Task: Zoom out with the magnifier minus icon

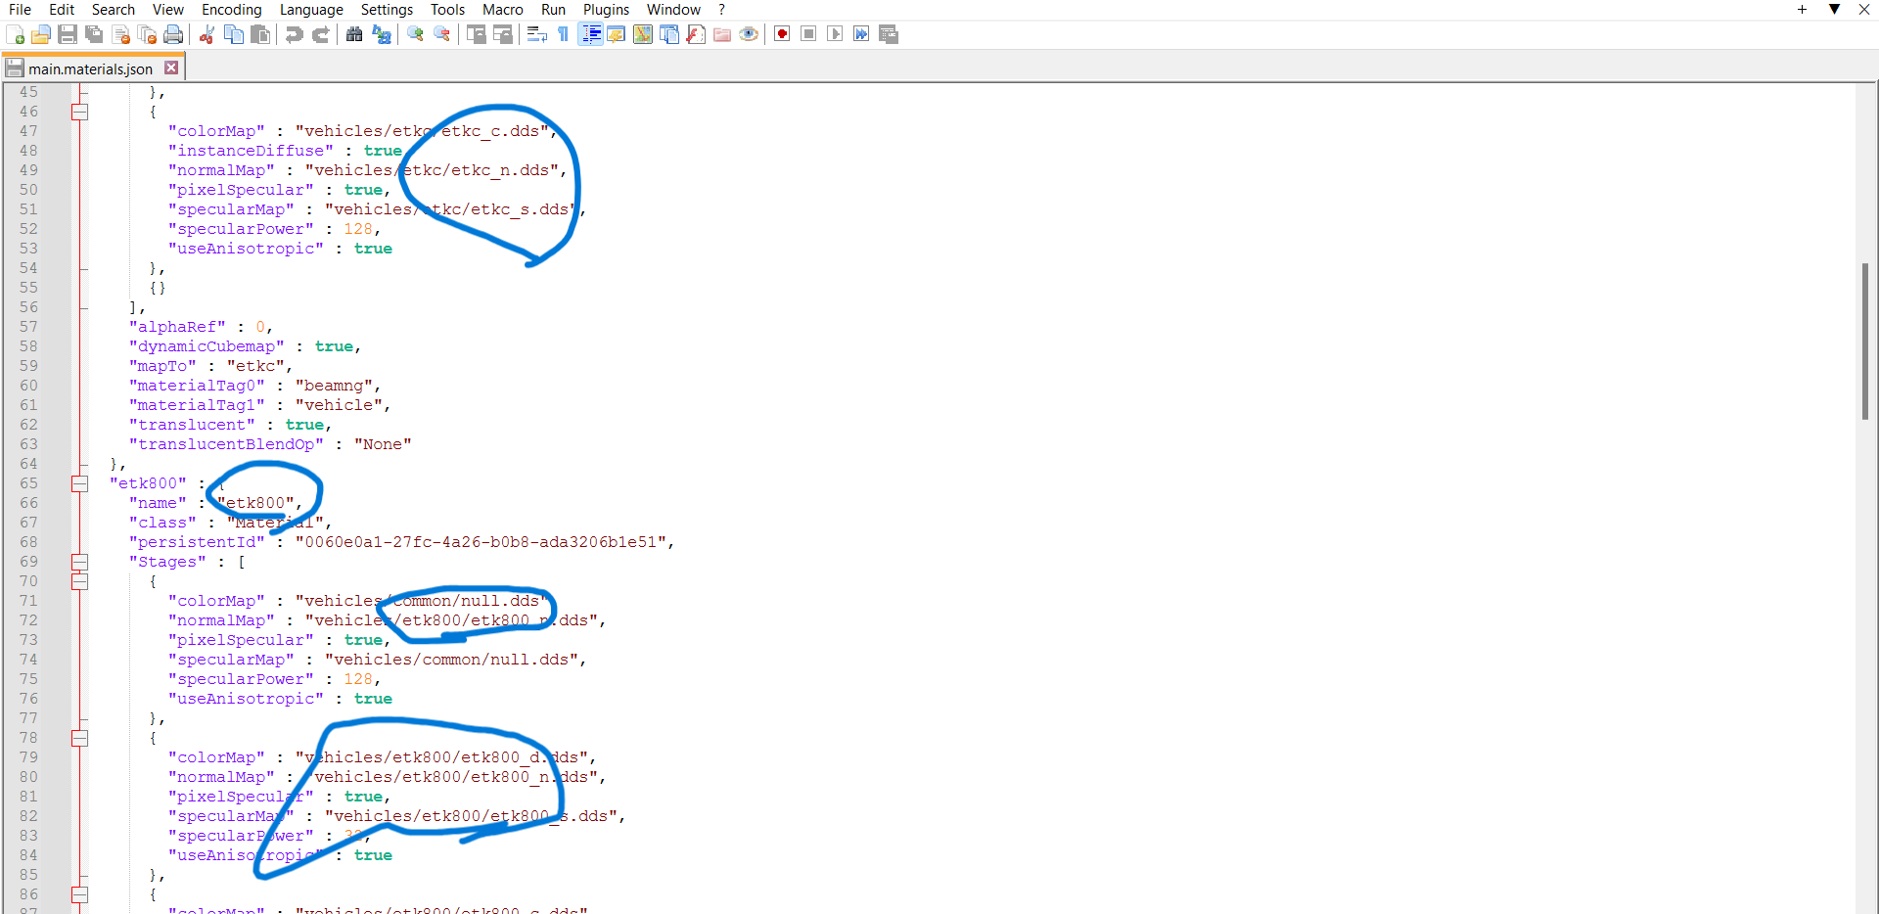Action: [441, 35]
